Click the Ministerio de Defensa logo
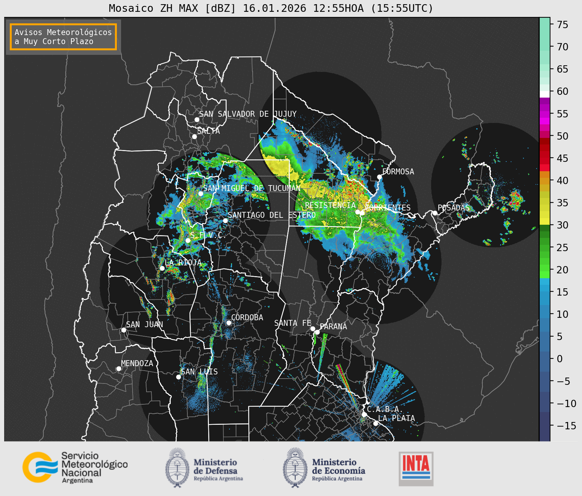 point(204,468)
